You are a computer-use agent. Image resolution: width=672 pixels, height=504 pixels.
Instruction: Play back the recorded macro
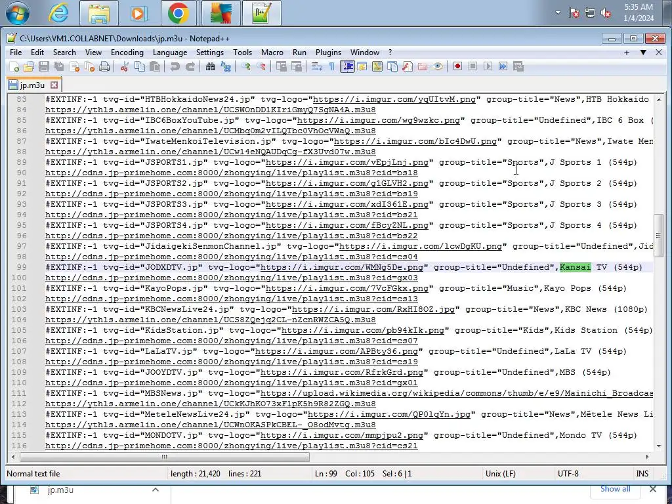click(488, 66)
